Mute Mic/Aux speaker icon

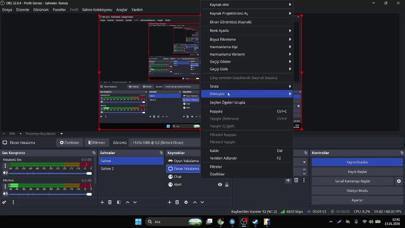5,194
